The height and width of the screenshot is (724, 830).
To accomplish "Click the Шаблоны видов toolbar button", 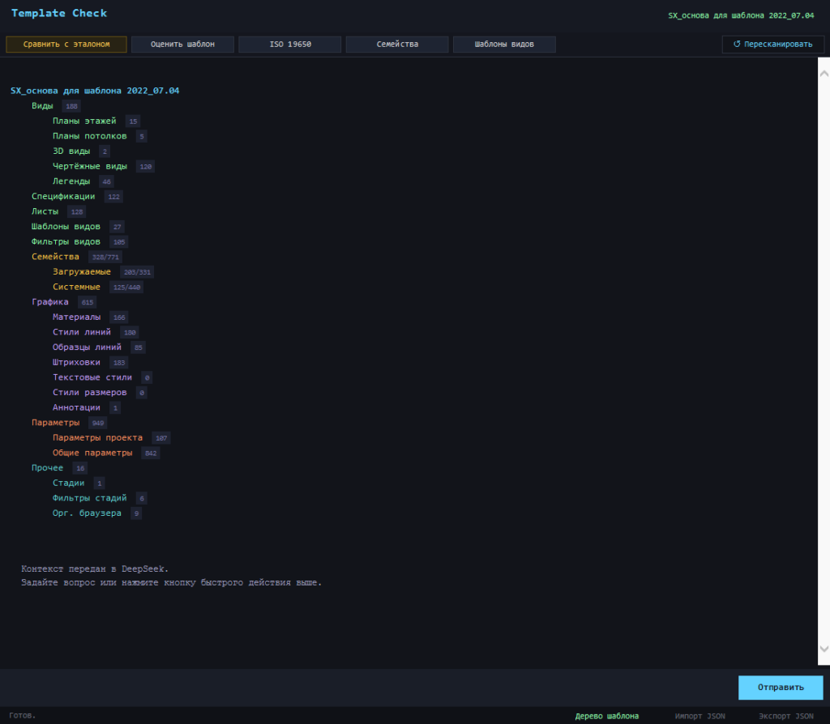I will tap(504, 45).
